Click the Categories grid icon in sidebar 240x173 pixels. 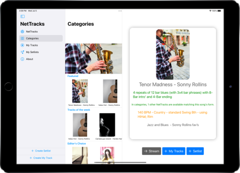pos(22,38)
